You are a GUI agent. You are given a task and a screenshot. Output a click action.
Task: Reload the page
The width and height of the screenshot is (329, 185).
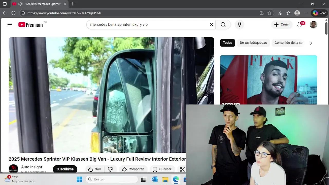point(14,13)
